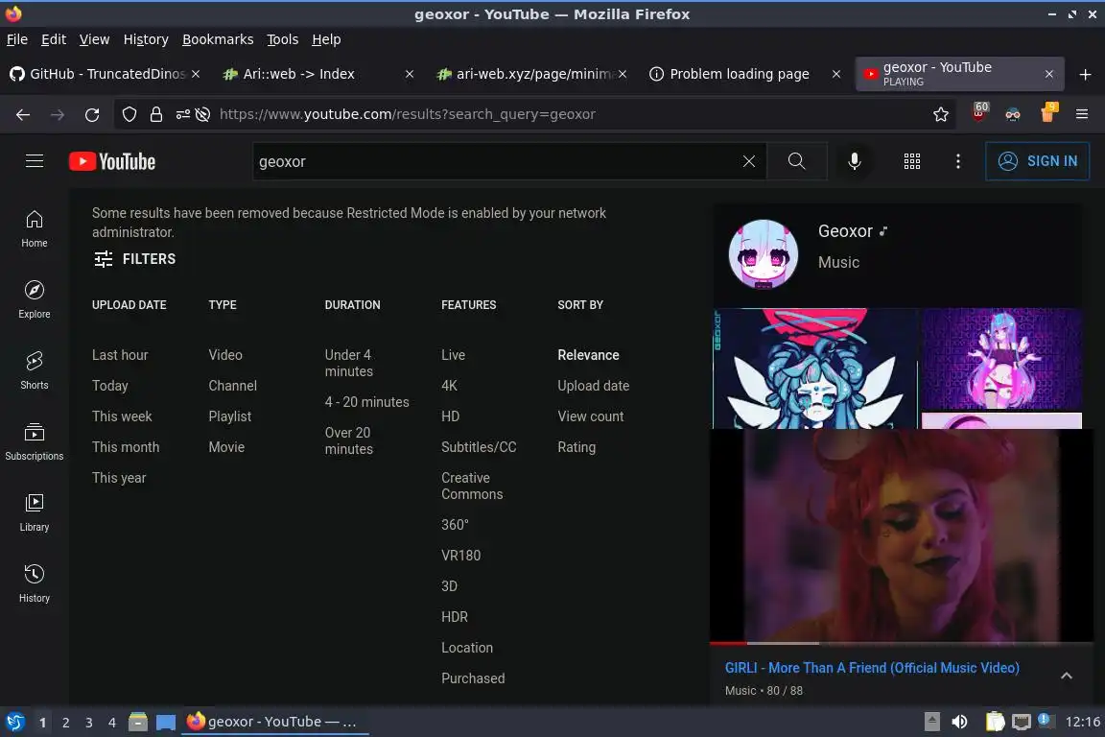Select the geoxor - YouTube taskbar window

click(275, 722)
